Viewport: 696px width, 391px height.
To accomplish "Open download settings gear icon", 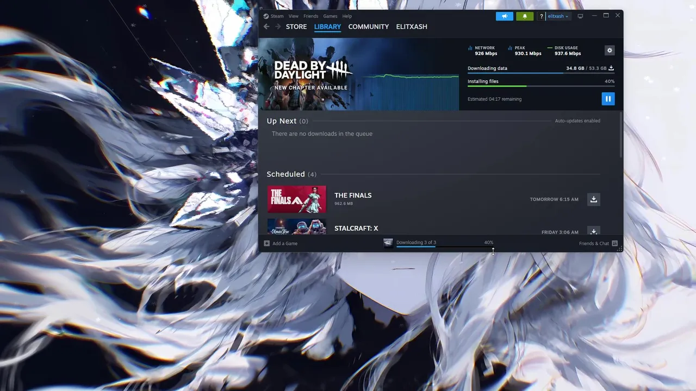I will click(610, 51).
